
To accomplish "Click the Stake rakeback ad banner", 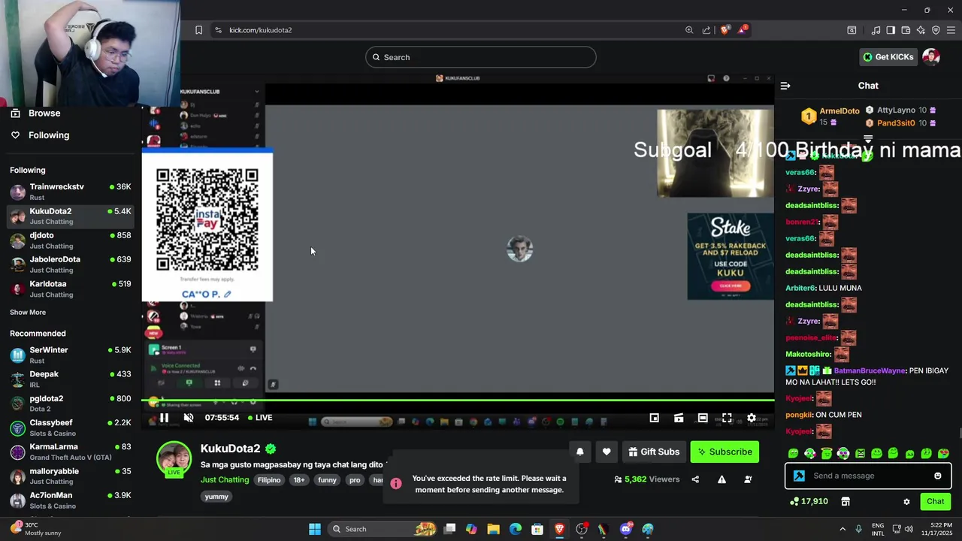I will coord(731,256).
